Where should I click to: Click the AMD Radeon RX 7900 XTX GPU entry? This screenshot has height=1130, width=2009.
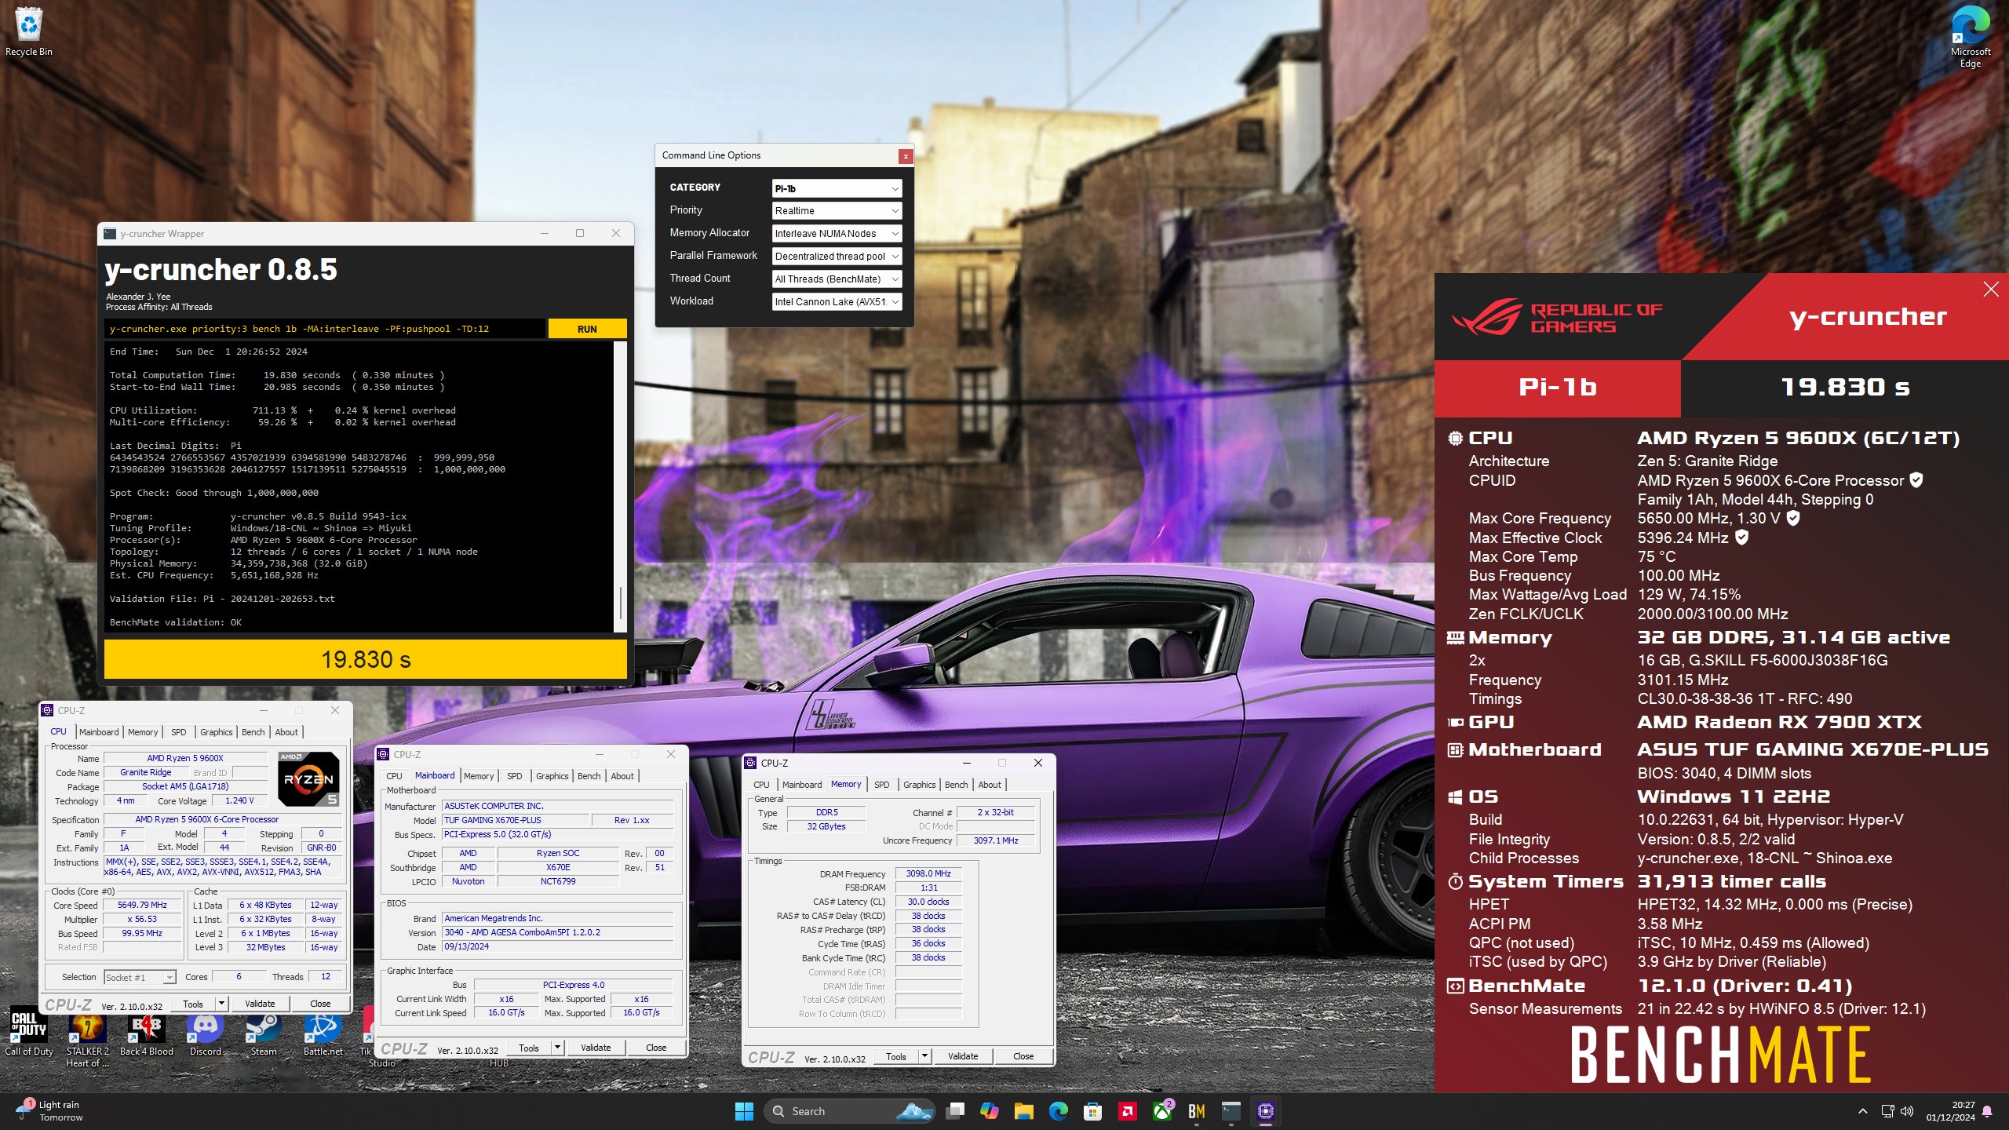point(1779,722)
